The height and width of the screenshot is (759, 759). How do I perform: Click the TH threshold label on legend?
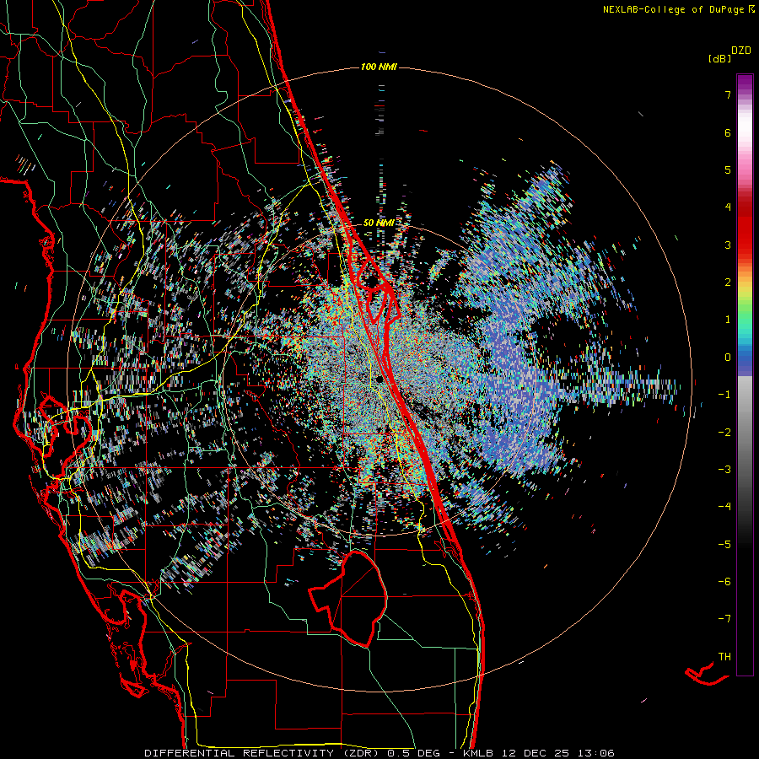[x=724, y=656]
